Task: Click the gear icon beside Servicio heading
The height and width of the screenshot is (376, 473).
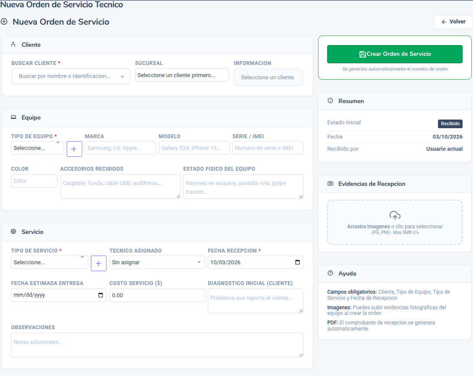Action: coord(13,232)
